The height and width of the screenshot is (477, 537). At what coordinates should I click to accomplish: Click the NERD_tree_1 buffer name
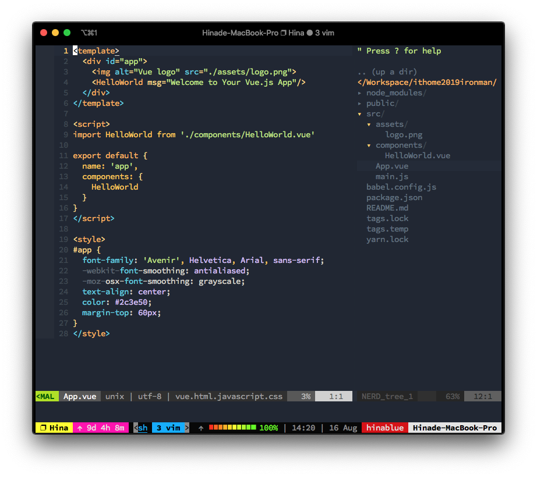click(387, 396)
